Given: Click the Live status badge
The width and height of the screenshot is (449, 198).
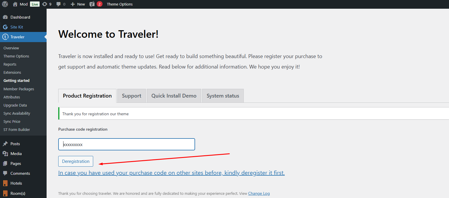Looking at the screenshot, I should tap(35, 4).
